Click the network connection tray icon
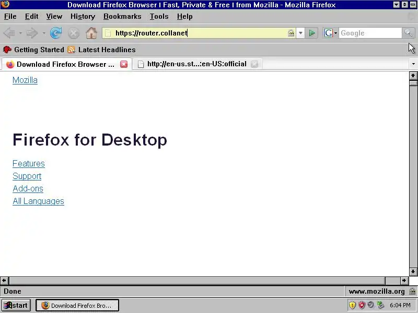Screen dimensions: 418x313 click(380, 305)
